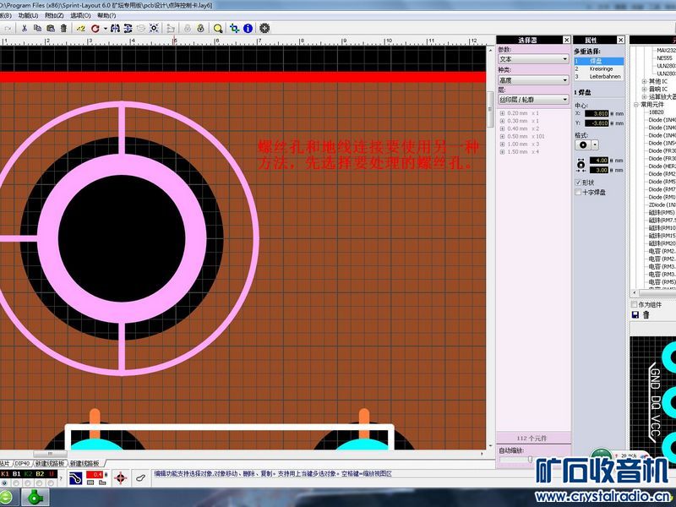
Task: Select the magnifier Zoom tool
Action: click(218, 28)
